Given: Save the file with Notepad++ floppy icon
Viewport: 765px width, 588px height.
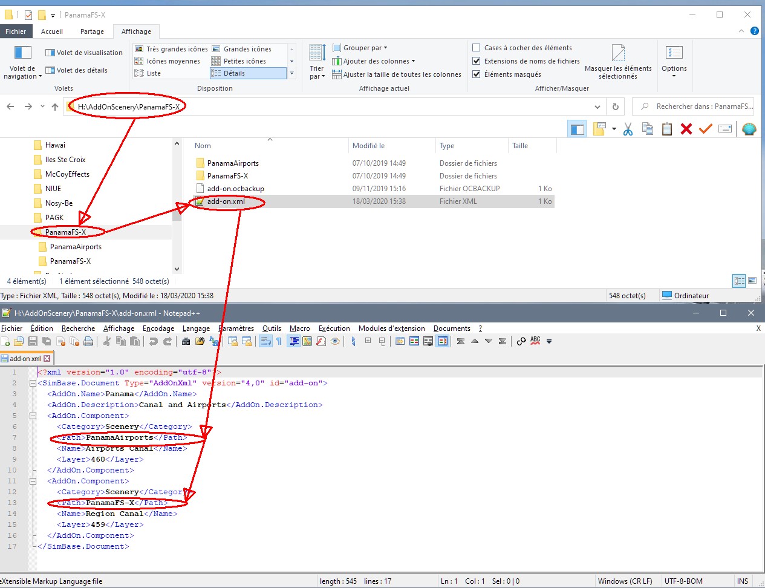Looking at the screenshot, I should [33, 342].
